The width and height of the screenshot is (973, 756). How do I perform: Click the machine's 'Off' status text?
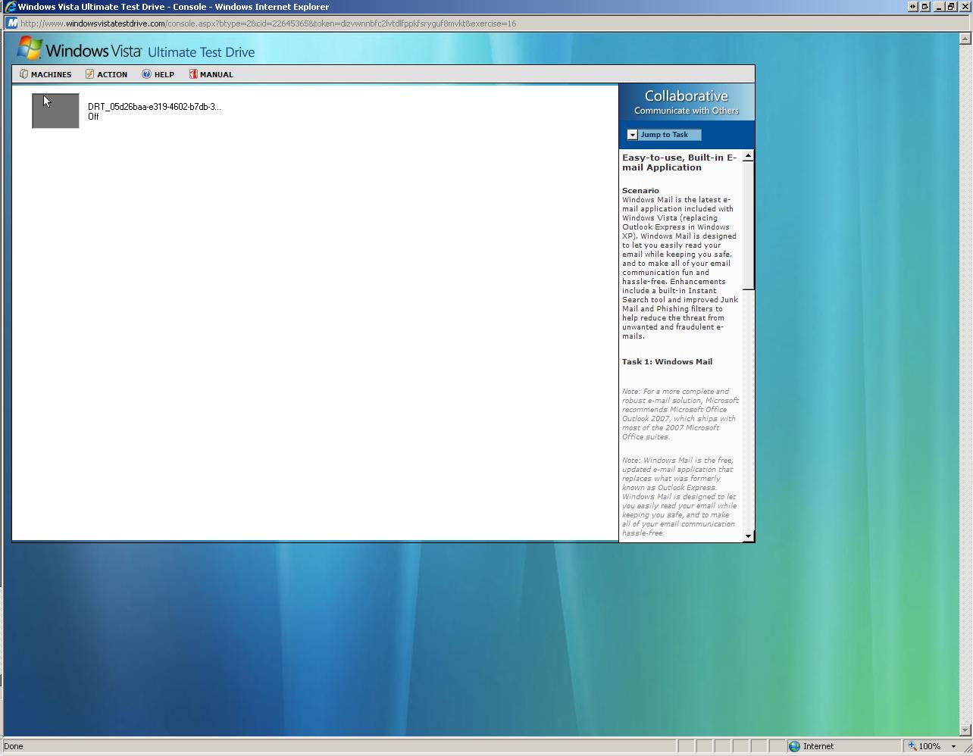click(x=93, y=117)
